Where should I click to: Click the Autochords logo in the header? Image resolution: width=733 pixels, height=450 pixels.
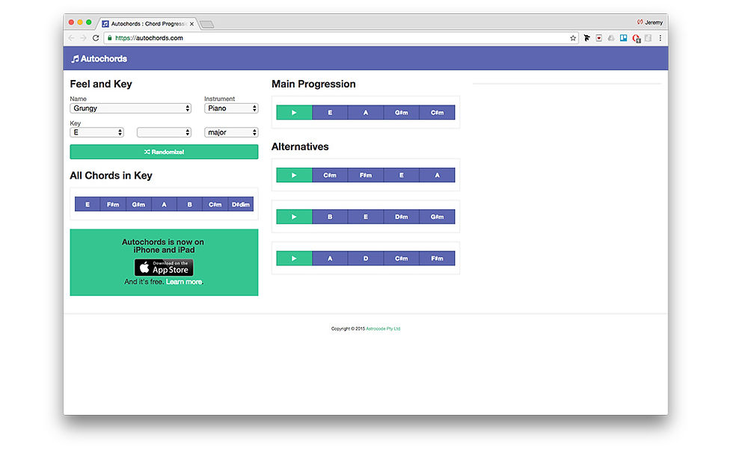pos(99,59)
